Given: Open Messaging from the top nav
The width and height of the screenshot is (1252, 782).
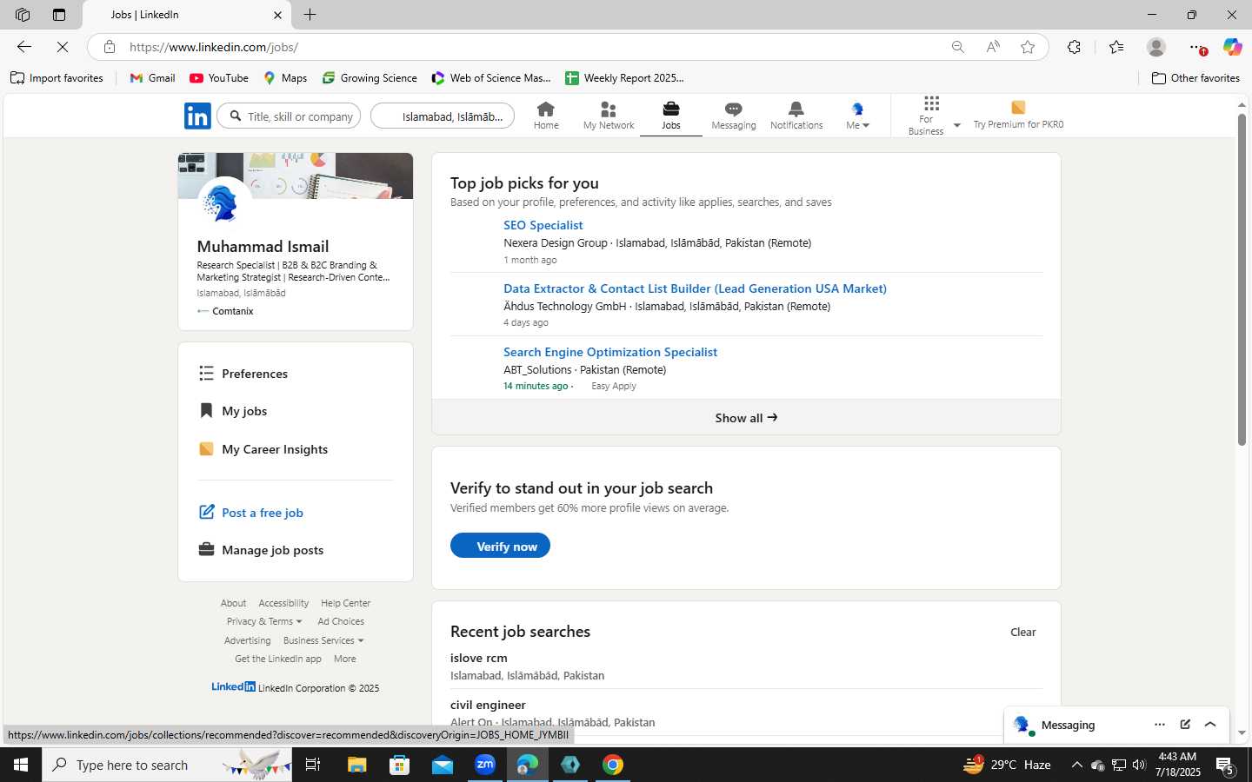Looking at the screenshot, I should (734, 116).
